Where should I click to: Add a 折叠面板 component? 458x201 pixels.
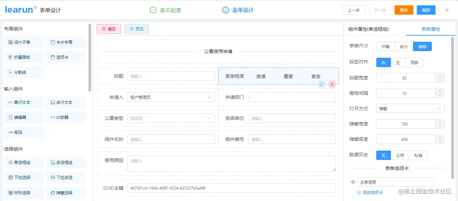tap(24, 57)
